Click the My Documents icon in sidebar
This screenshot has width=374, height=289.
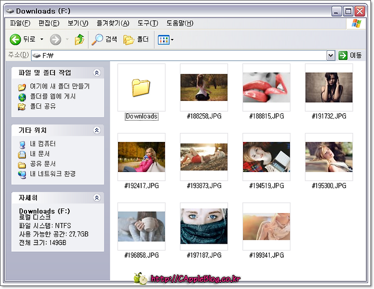click(x=22, y=154)
